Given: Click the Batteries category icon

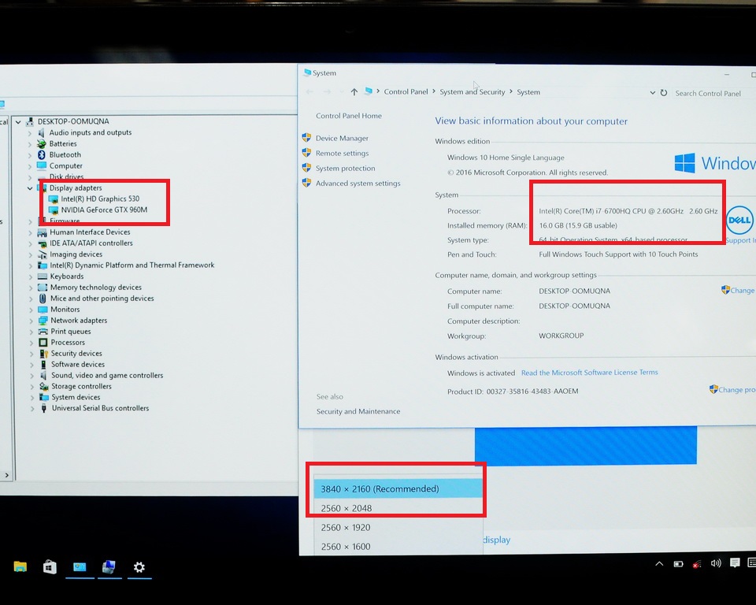Looking at the screenshot, I should pos(42,144).
